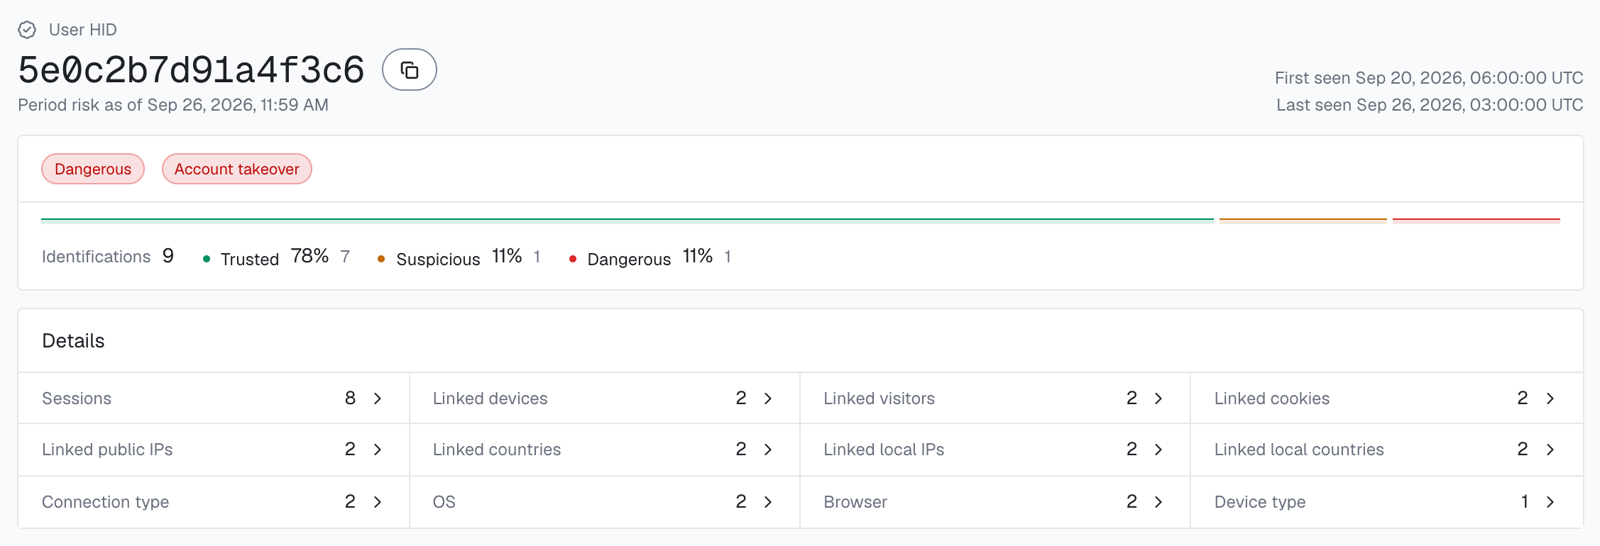The width and height of the screenshot is (1600, 546).
Task: Click the orange dot beside Suspicious
Action: point(381,259)
